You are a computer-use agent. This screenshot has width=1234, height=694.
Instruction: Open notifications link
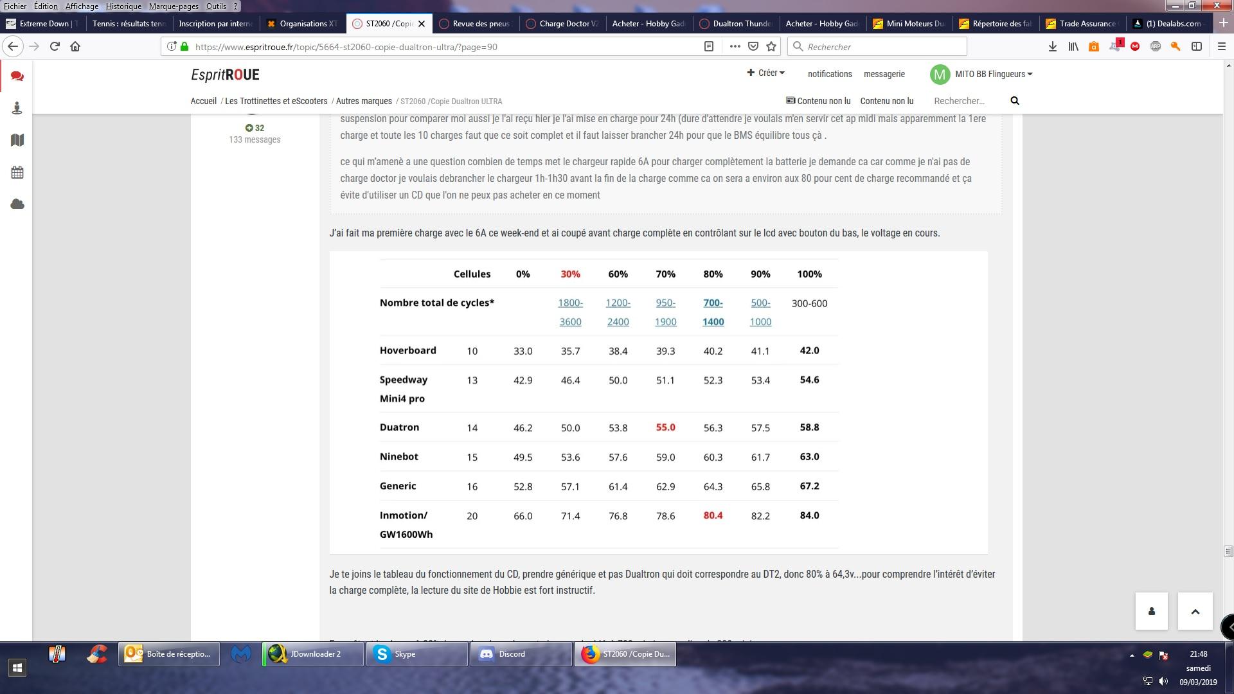pyautogui.click(x=830, y=74)
